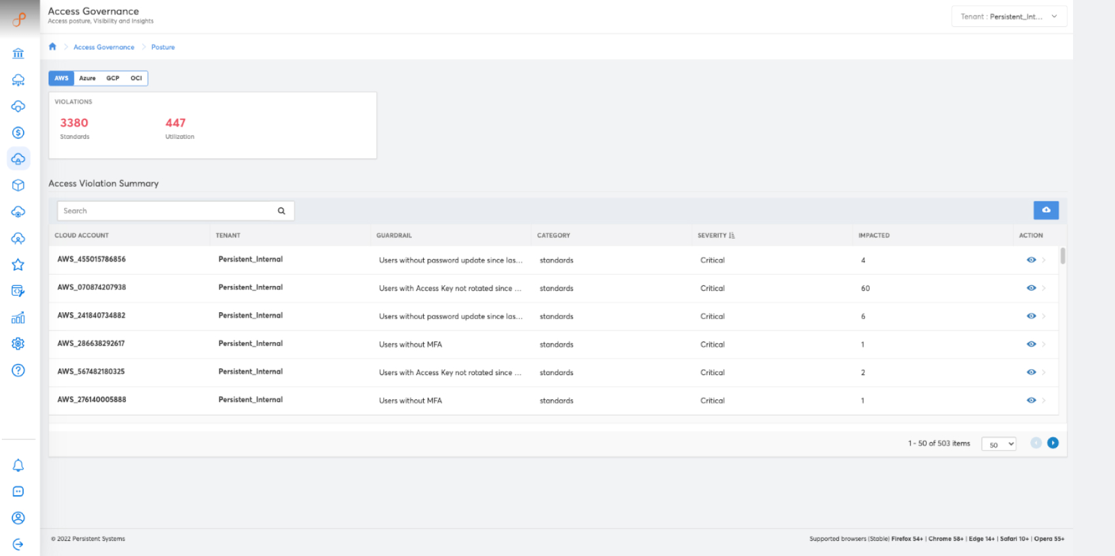Screen dimensions: 1115x556
Task: Open the question mark help icon
Action: [x=18, y=370]
